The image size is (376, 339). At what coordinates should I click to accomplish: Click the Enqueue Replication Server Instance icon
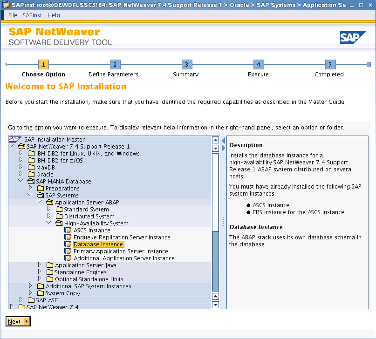click(x=68, y=237)
